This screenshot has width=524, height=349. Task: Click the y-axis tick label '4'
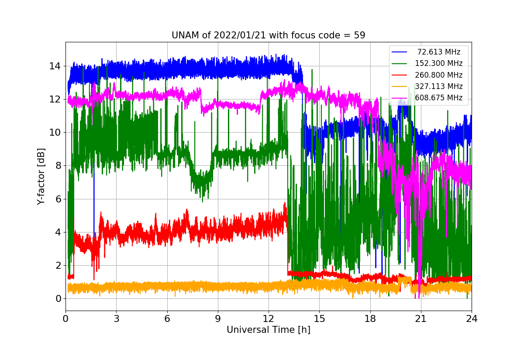pyautogui.click(x=58, y=232)
